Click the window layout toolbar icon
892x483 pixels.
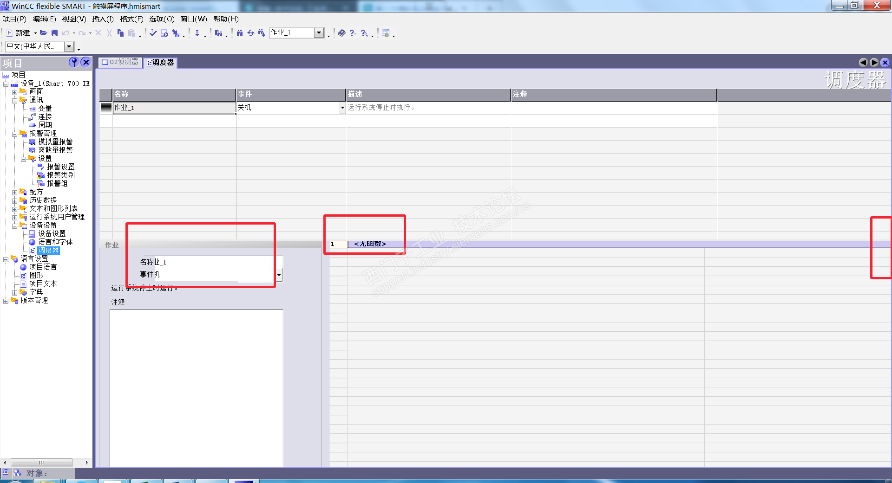coord(386,33)
